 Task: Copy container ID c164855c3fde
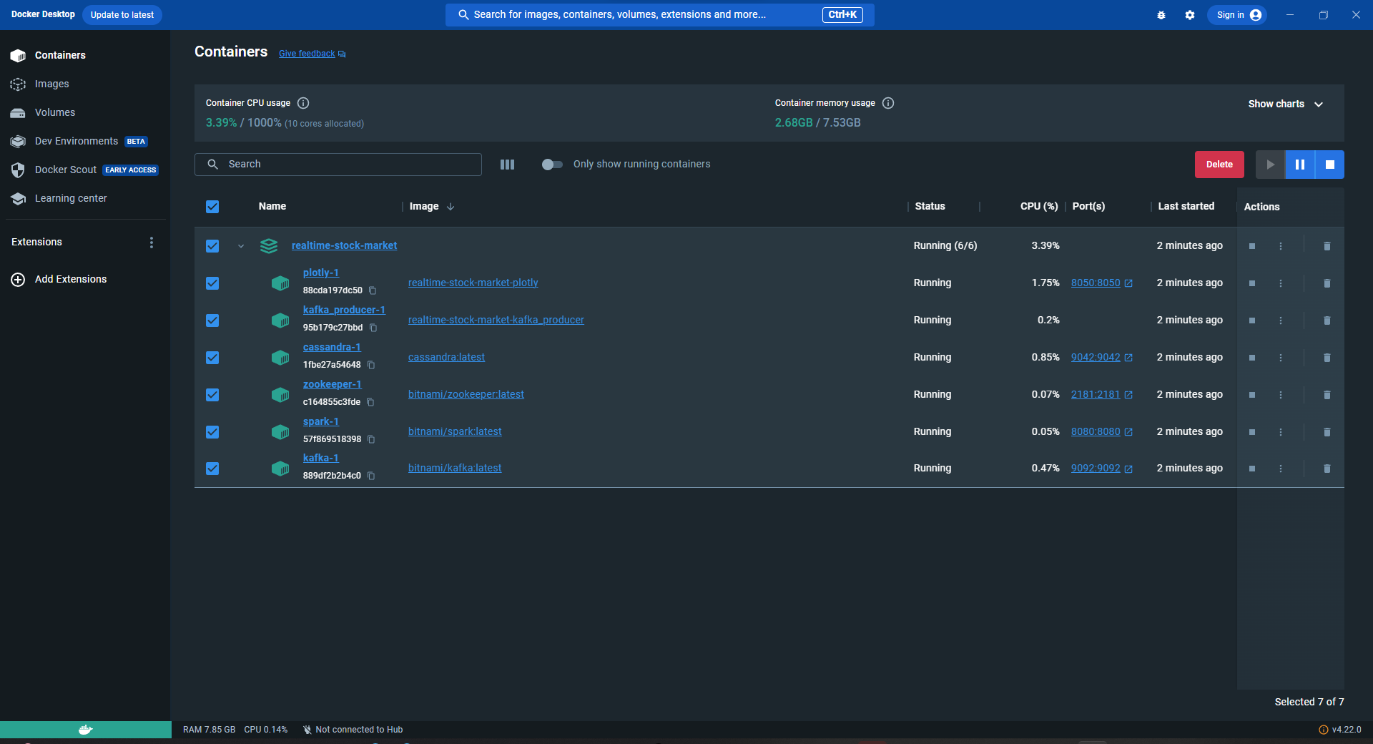click(x=370, y=402)
